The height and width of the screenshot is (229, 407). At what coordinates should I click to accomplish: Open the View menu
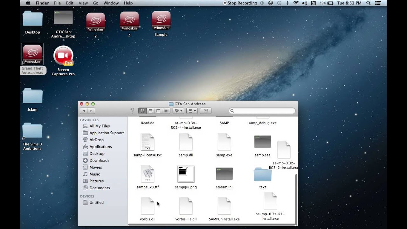(83, 3)
